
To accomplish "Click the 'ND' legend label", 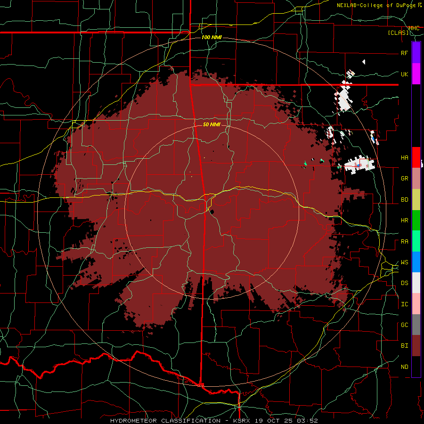I will point(404,367).
